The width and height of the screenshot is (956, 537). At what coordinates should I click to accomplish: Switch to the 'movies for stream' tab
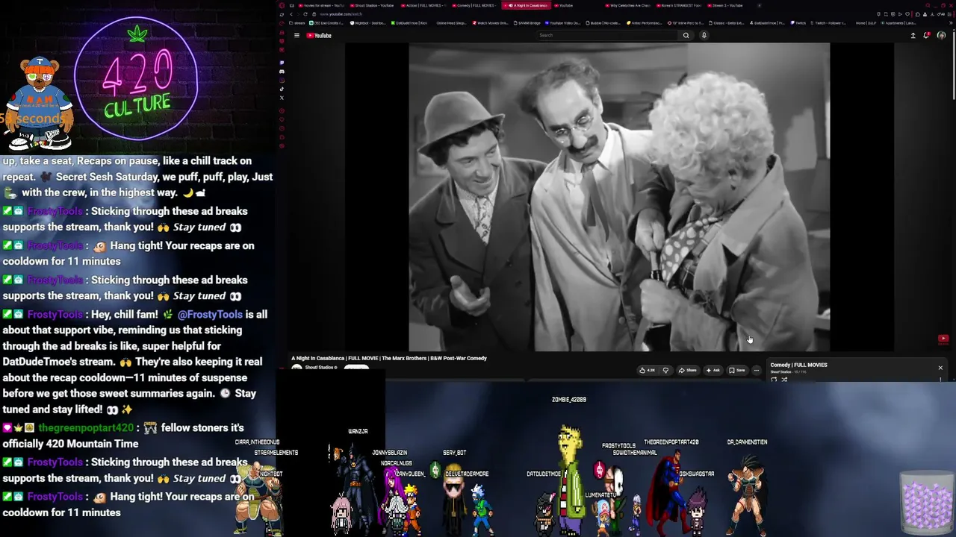(x=323, y=5)
